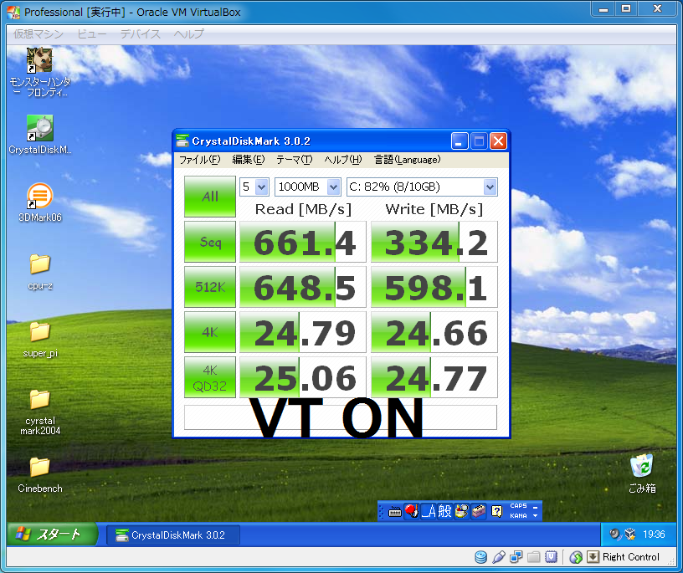This screenshot has height=573, width=683.
Task: Click the guest system tray speaker-like icon
Action: click(614, 535)
